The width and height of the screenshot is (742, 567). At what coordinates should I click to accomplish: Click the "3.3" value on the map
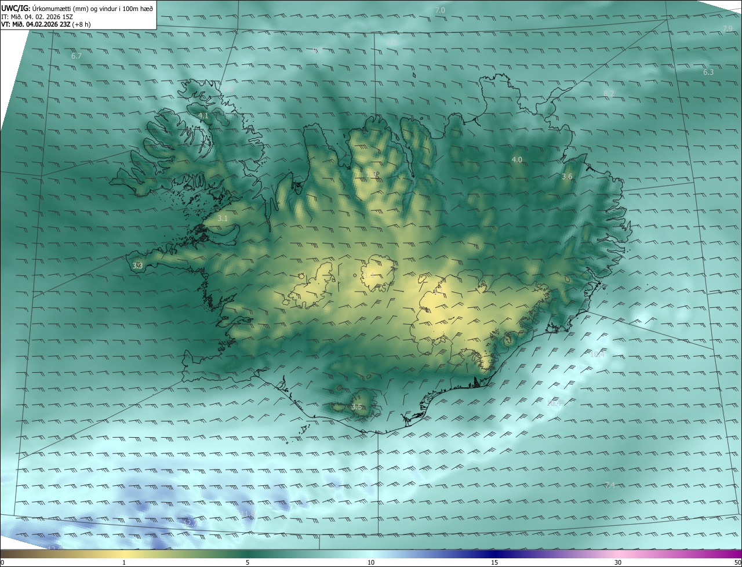coord(137,266)
